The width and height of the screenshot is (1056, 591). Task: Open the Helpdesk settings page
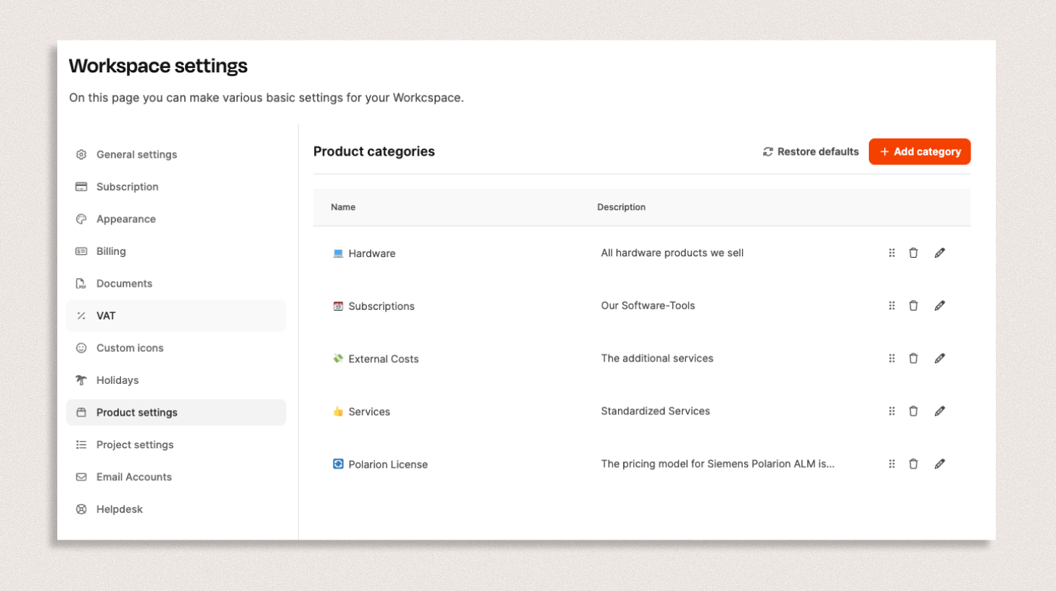click(119, 509)
